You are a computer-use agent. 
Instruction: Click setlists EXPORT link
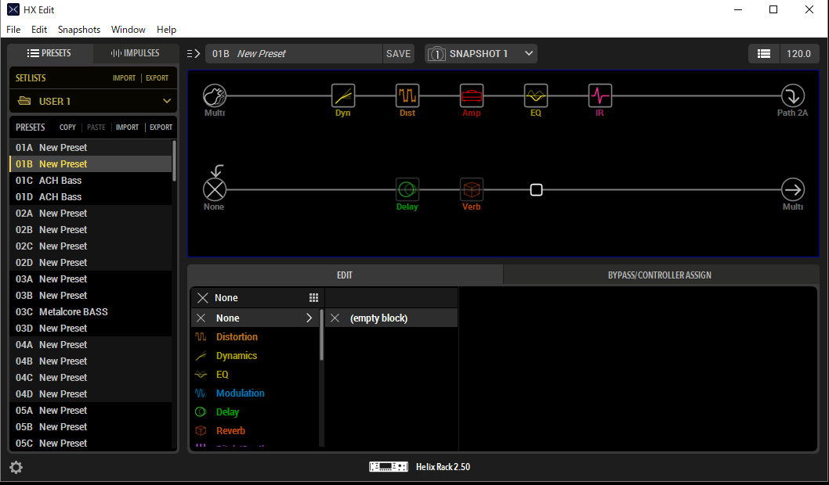coord(157,78)
